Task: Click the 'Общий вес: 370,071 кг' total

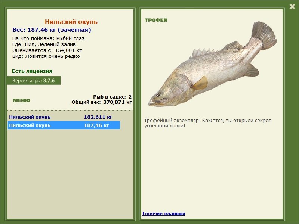Action: click(101, 102)
